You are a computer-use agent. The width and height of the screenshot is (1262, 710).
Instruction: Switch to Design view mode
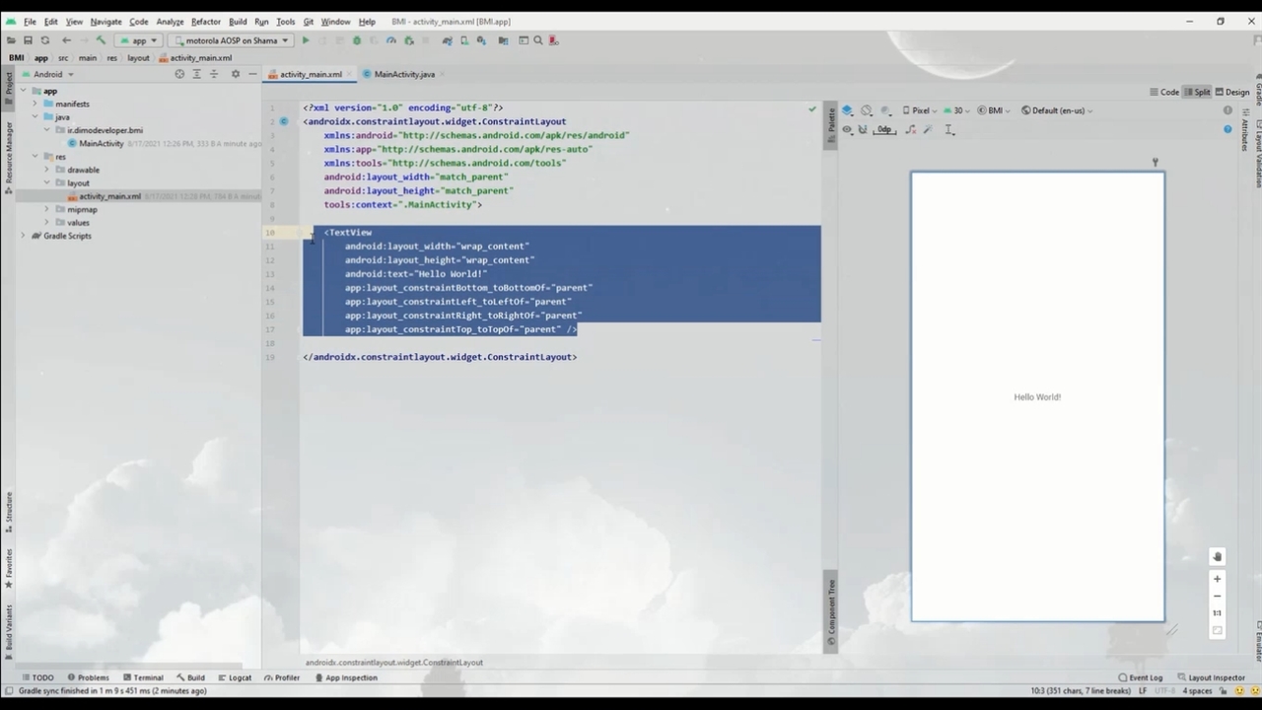tap(1231, 92)
